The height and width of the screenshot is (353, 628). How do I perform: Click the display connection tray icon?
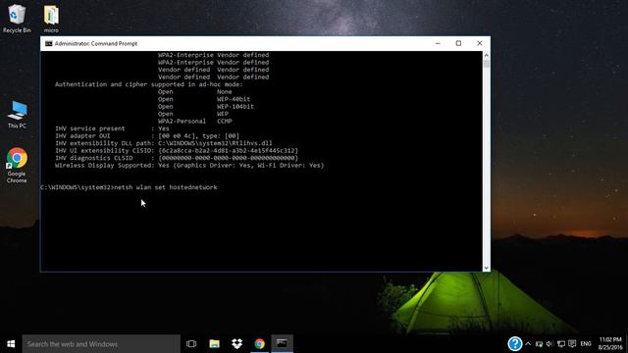coord(561,344)
